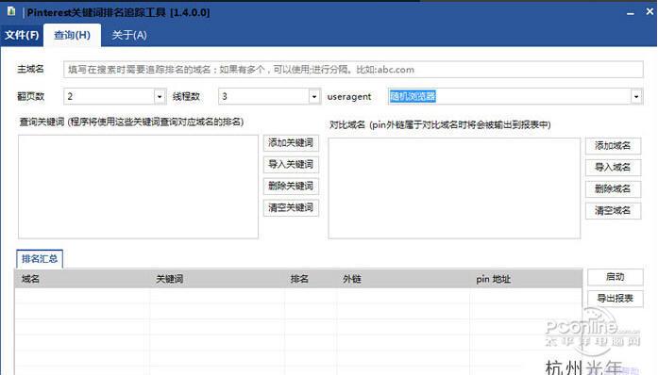The width and height of the screenshot is (658, 375).
Task: Open the 关于(A) menu
Action: pos(129,35)
